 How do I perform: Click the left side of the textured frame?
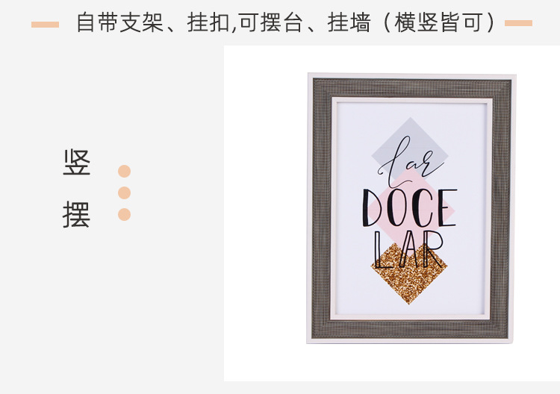point(322,208)
